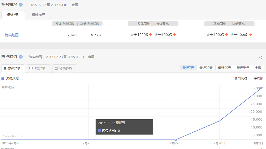This screenshot has height=149, width=266.
Task: Click up arrow beside 移动环比 value
Action: 251,35
